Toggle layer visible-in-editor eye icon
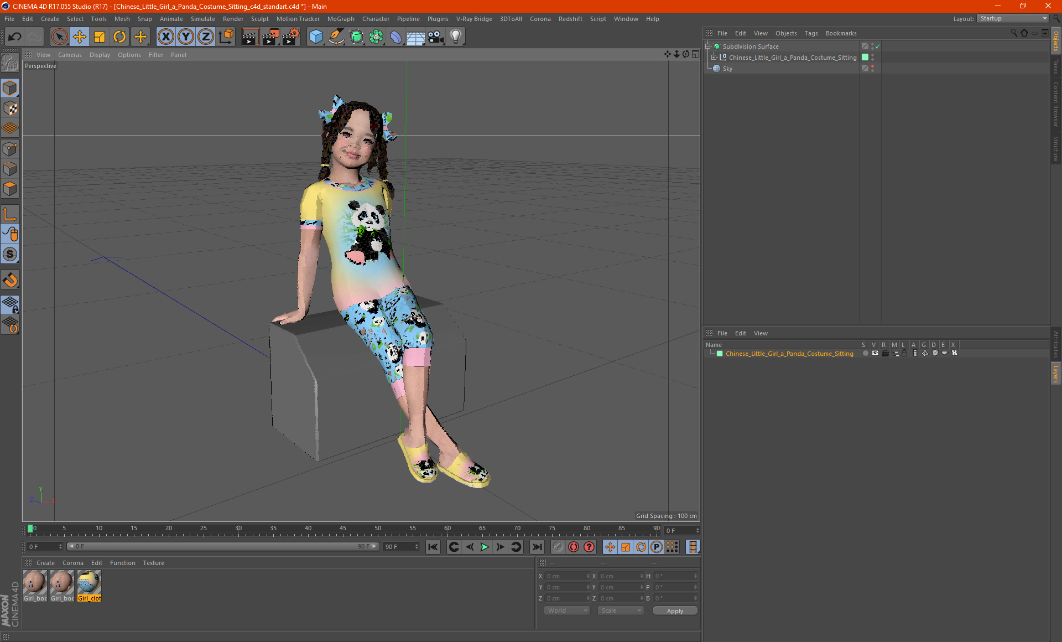Image resolution: width=1062 pixels, height=642 pixels. point(875,354)
